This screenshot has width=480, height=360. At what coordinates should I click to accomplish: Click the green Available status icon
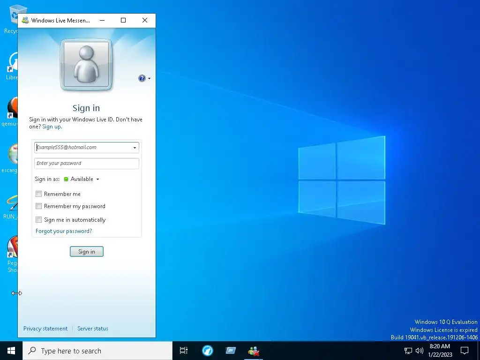click(66, 179)
